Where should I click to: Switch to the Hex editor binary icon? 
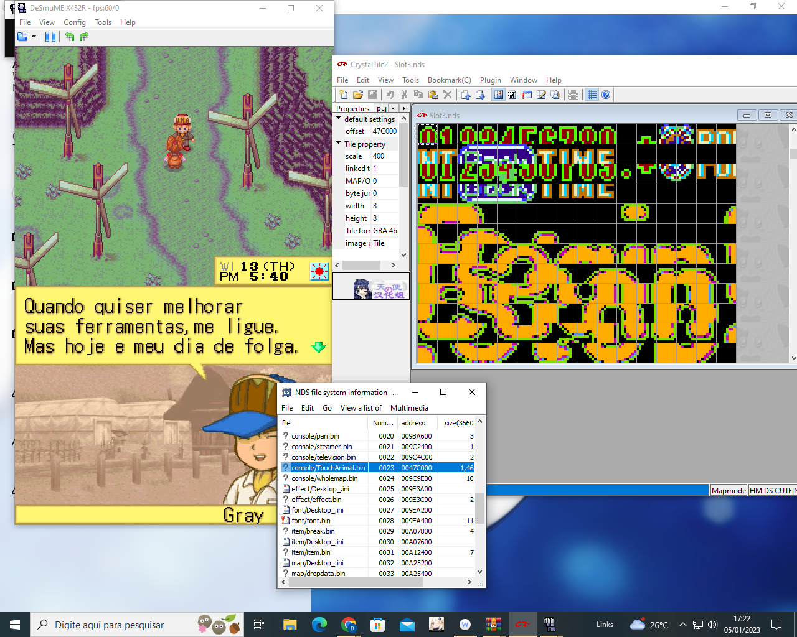(x=512, y=95)
